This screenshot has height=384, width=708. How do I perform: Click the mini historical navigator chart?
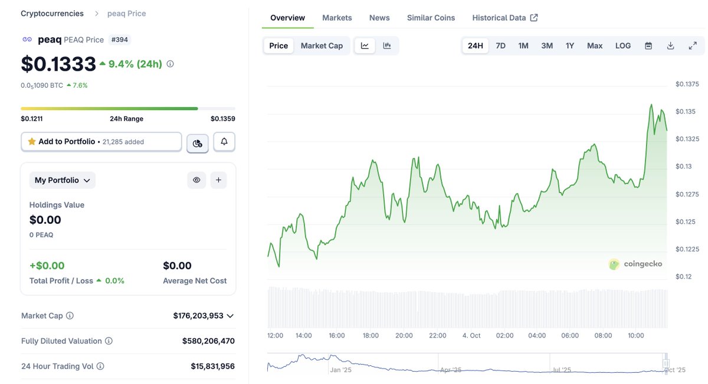point(467,364)
